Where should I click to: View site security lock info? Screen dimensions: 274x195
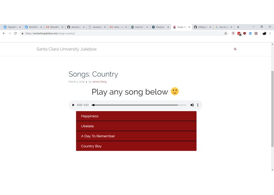22,33
